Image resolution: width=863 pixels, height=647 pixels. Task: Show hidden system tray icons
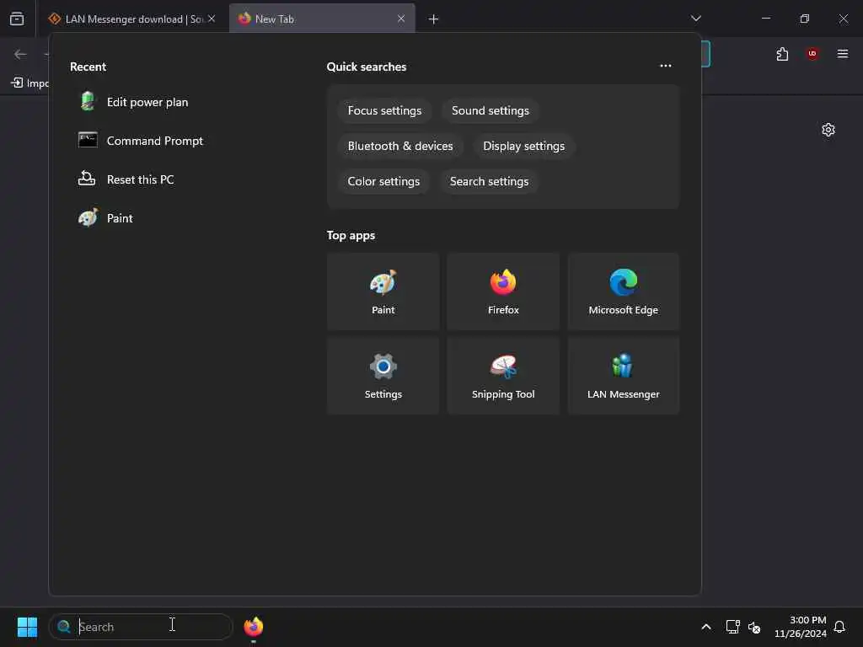point(705,627)
